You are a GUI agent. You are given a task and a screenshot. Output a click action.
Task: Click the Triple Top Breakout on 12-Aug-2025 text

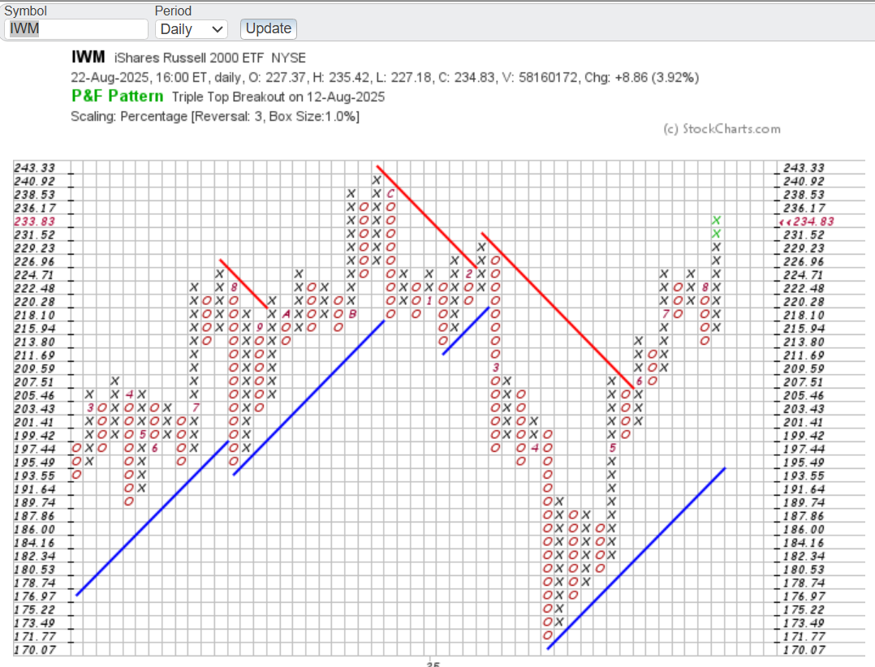[x=278, y=97]
